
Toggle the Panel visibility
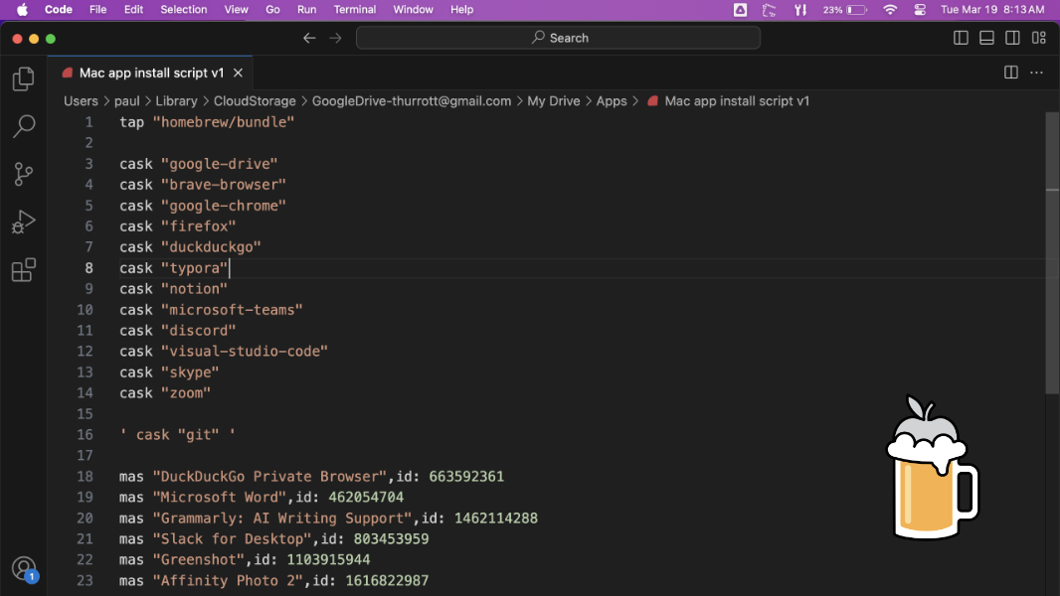[x=986, y=37]
